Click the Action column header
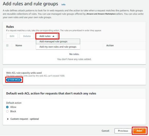 pos(110,45)
